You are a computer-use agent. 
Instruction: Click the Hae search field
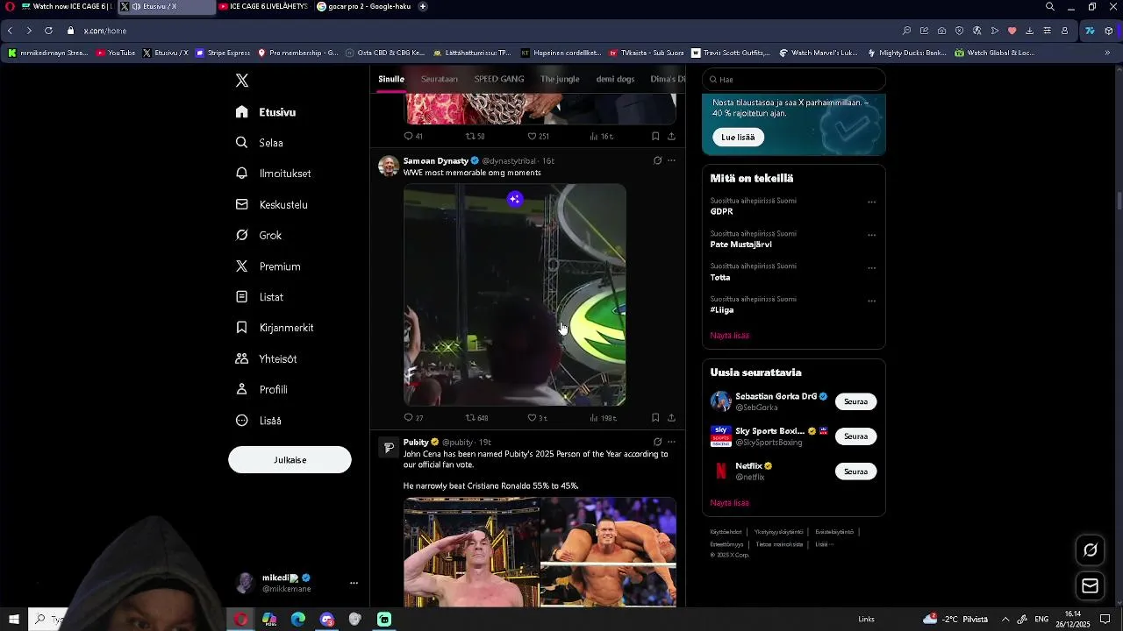(794, 80)
